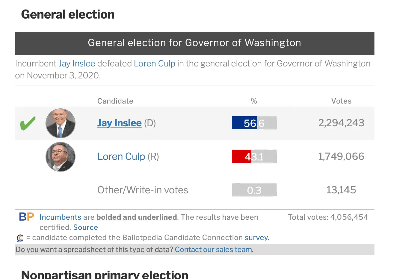Image resolution: width=417 pixels, height=279 pixels.
Task: Click the General election for Governor banner
Action: [194, 43]
